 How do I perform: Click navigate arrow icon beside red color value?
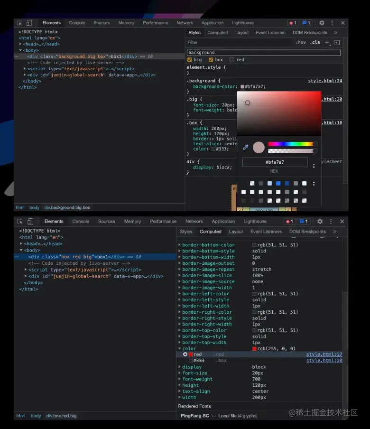pos(185,354)
